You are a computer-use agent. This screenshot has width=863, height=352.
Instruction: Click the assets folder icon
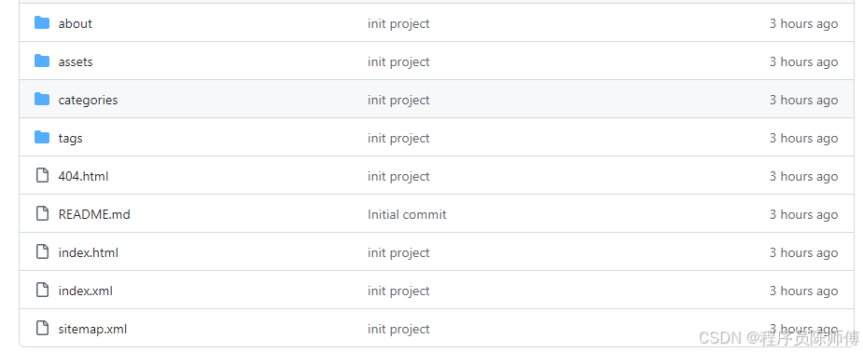point(42,61)
